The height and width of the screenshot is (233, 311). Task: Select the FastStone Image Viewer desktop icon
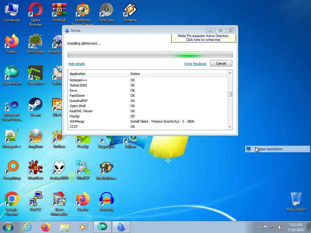coord(83,14)
